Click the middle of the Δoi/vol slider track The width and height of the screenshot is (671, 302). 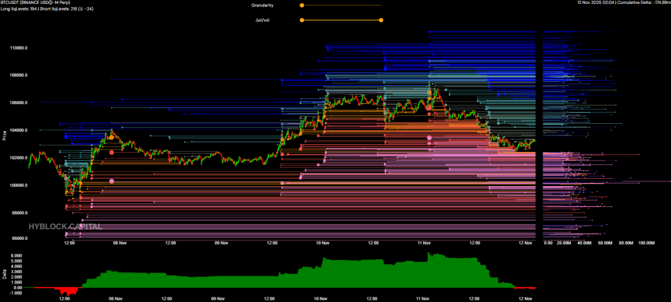tap(341, 20)
